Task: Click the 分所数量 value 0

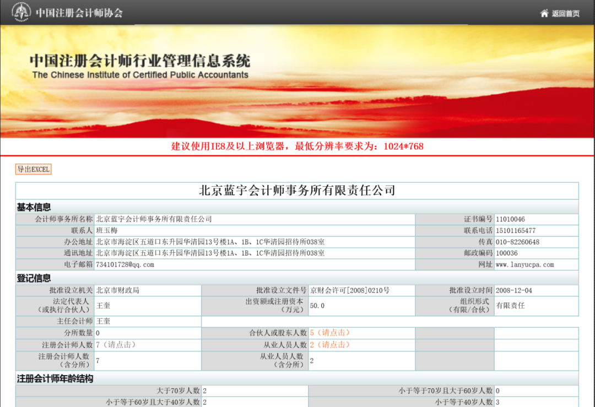Action: pos(98,333)
